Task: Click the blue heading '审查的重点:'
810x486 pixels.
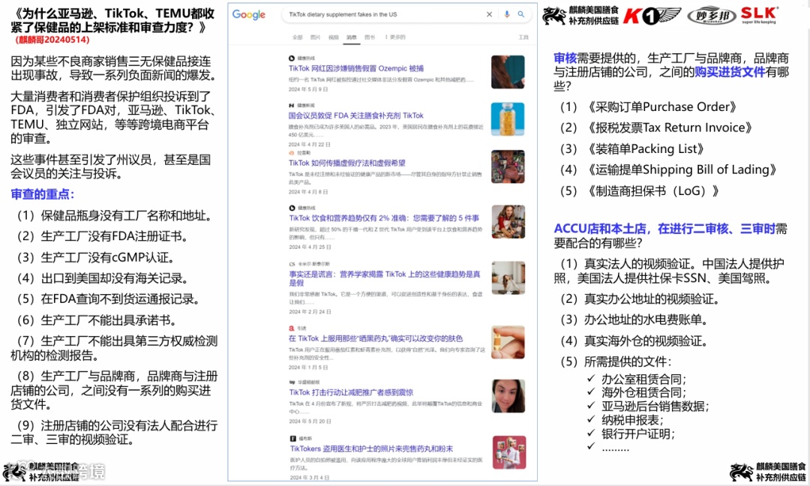Action: (x=42, y=194)
